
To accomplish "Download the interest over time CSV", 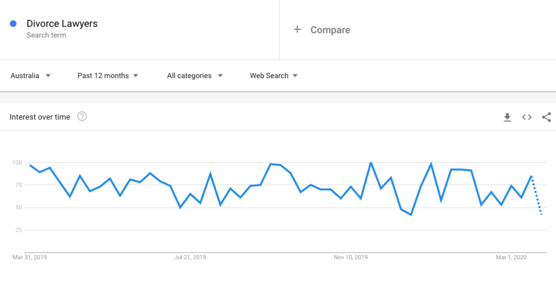I will tap(507, 117).
